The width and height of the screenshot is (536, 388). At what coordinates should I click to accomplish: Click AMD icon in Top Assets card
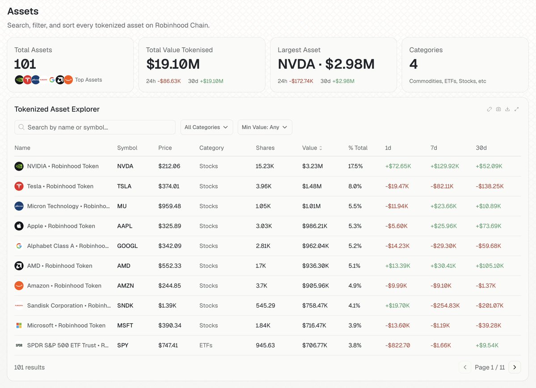60,79
